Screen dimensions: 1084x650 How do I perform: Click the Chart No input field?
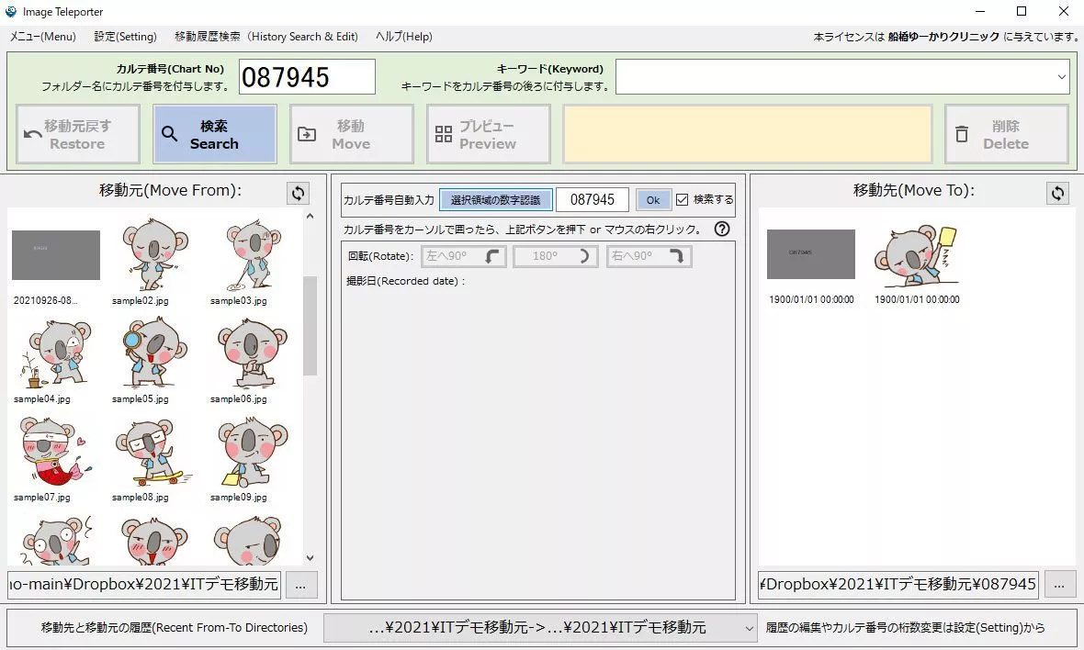coord(307,77)
